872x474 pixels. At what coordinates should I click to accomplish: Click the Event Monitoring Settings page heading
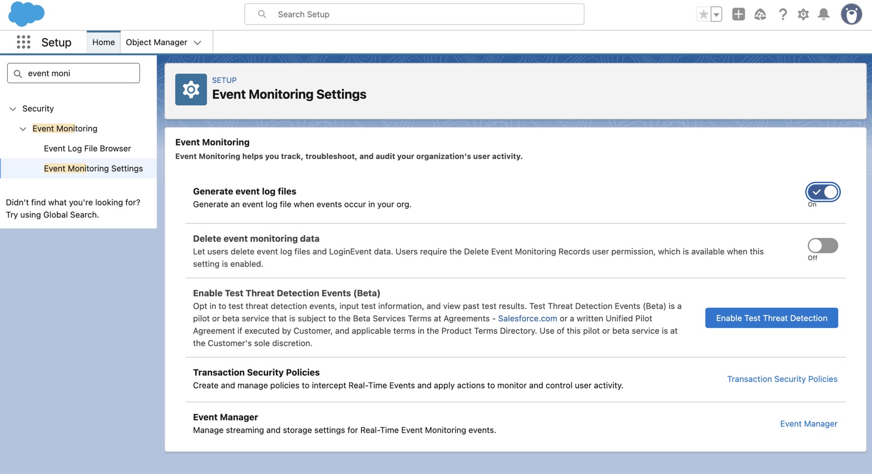click(x=289, y=94)
